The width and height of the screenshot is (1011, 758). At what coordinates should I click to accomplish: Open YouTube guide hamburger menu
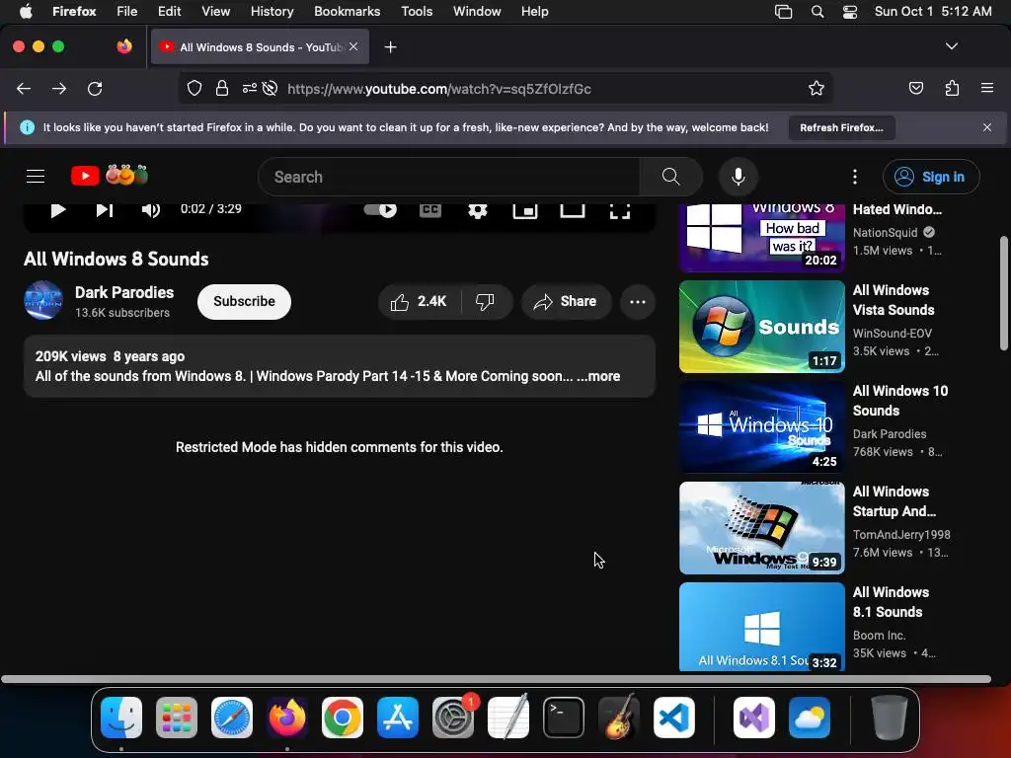click(x=36, y=176)
